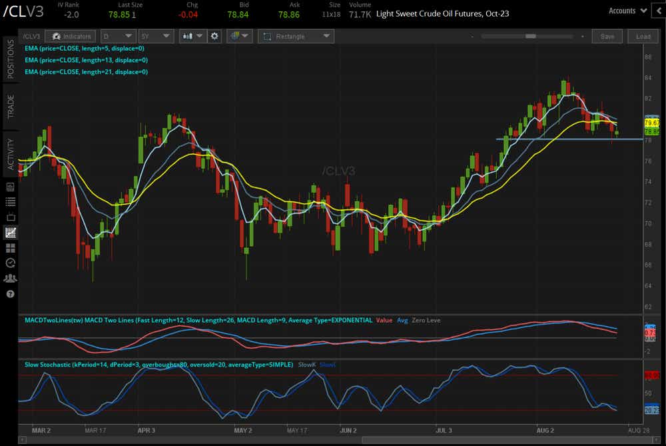
Task: Open chart settings gear icon
Action: pos(214,37)
